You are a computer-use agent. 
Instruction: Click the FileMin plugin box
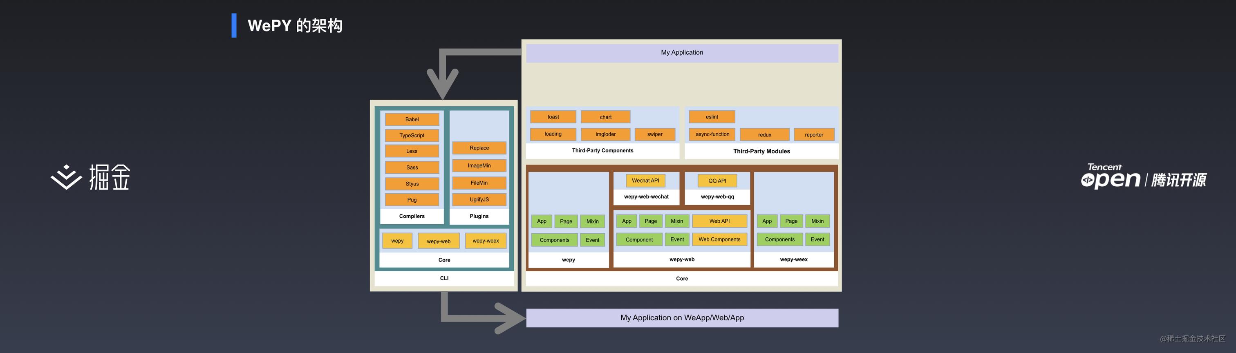point(479,183)
